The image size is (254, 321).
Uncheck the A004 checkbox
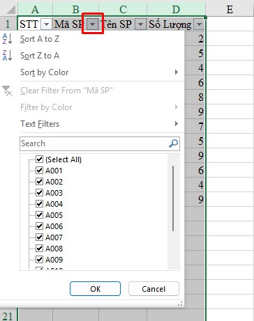39,204
